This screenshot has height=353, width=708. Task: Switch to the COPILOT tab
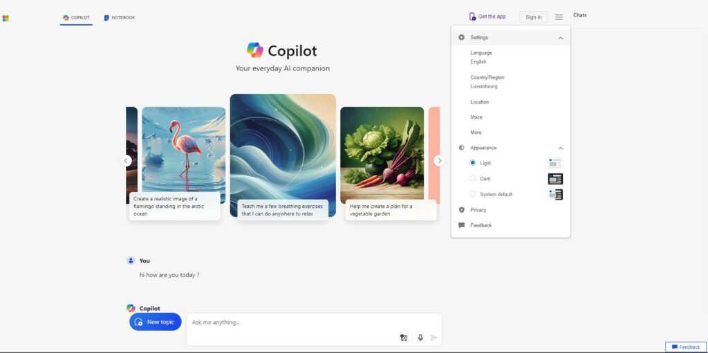76,17
